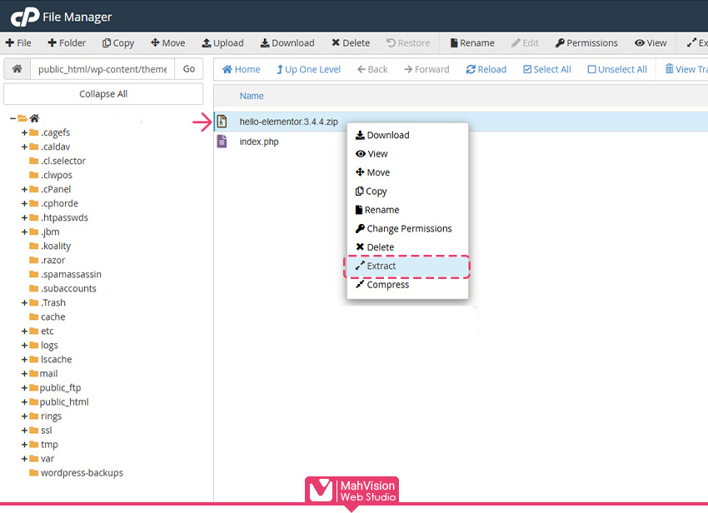Click the Upload toolbar icon

pos(207,43)
